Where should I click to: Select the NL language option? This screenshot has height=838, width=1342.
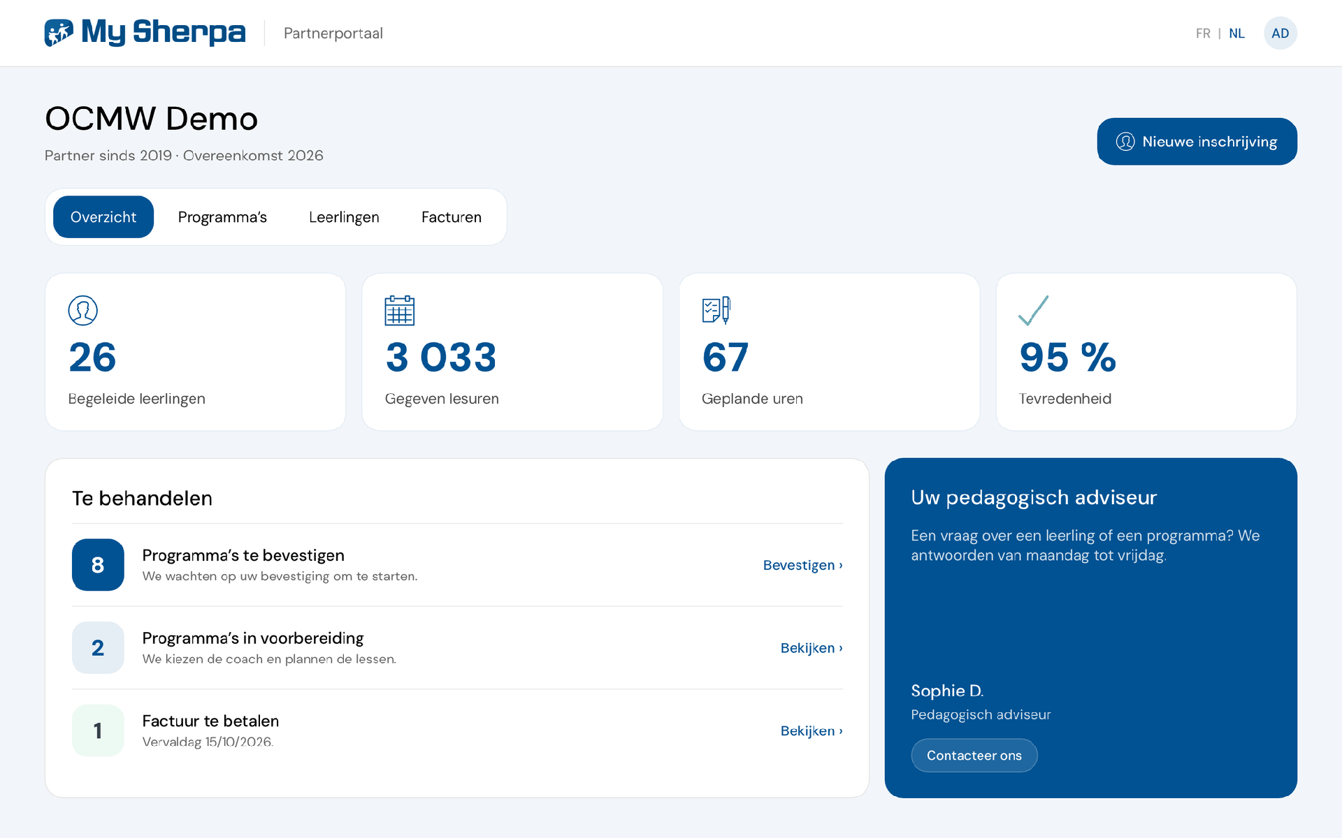point(1236,34)
